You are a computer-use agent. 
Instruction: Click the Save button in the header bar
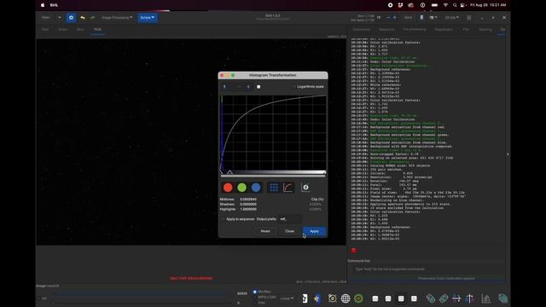click(x=408, y=17)
